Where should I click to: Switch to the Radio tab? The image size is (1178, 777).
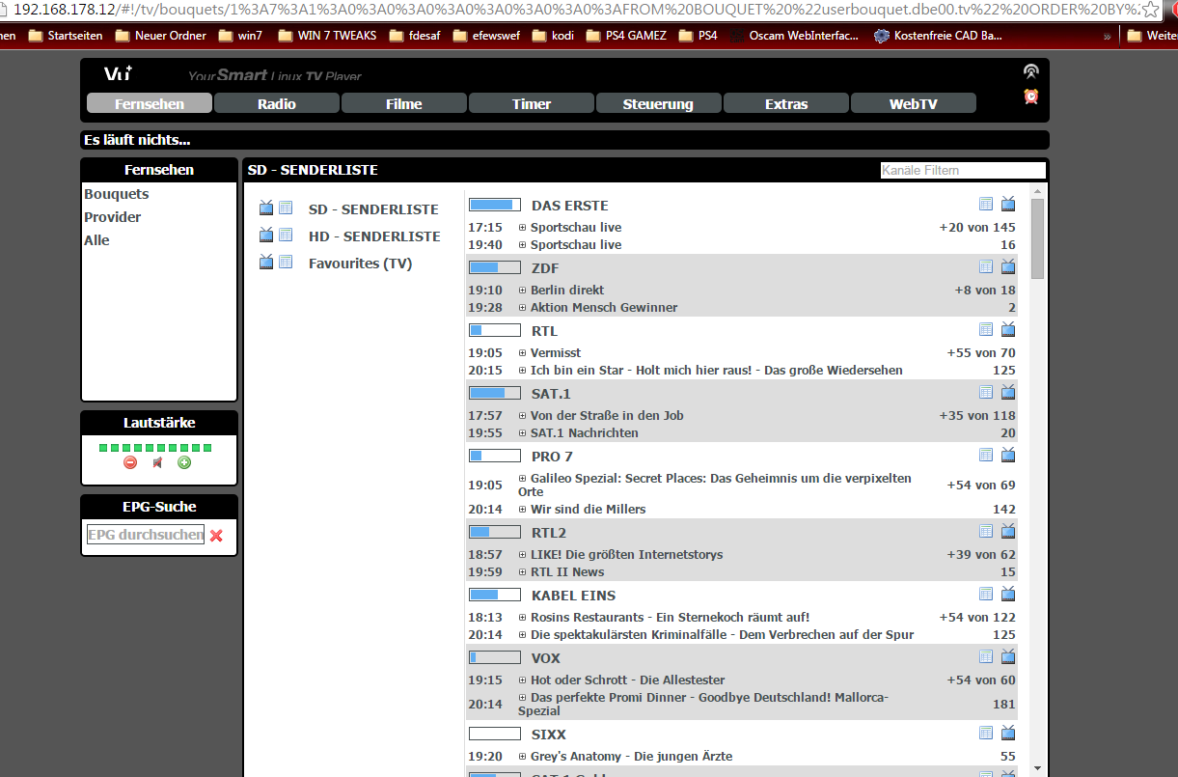click(277, 103)
